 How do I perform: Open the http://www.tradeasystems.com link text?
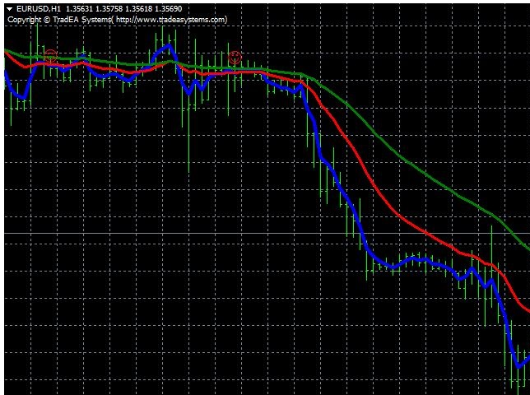pyautogui.click(x=170, y=20)
